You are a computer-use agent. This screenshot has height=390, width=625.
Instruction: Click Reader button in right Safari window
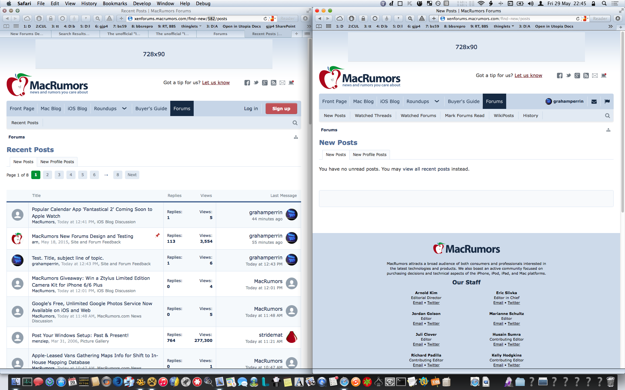[600, 19]
